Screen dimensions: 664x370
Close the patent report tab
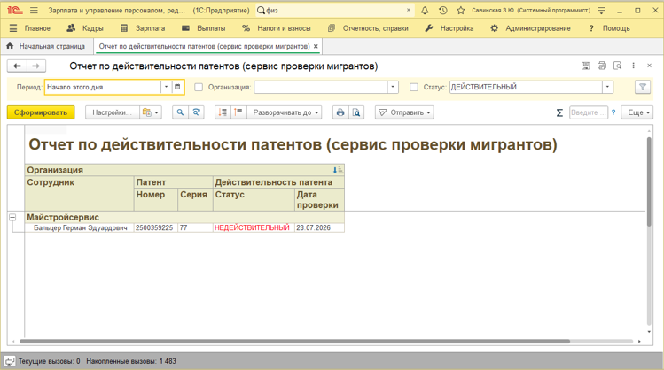point(316,47)
